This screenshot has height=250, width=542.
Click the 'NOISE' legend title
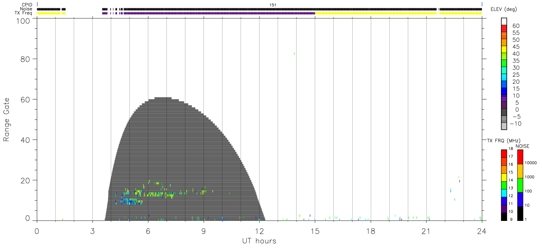point(522,146)
